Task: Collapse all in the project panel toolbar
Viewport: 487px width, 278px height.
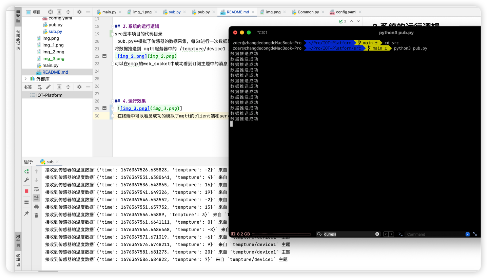Action: [x=68, y=12]
